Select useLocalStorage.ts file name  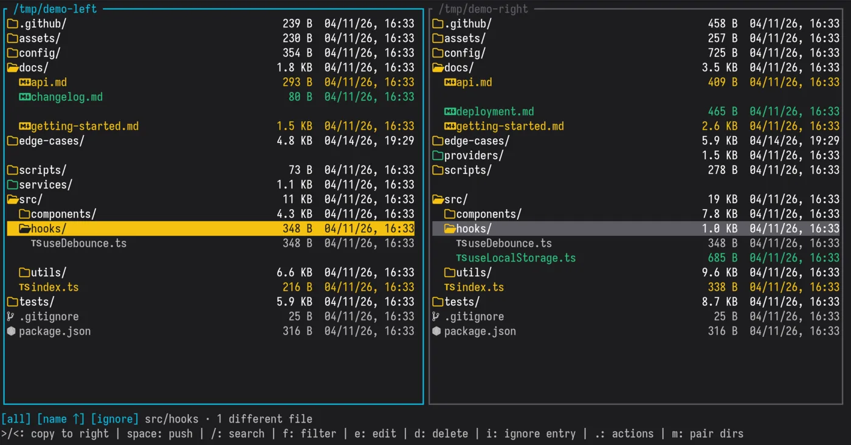click(x=522, y=258)
